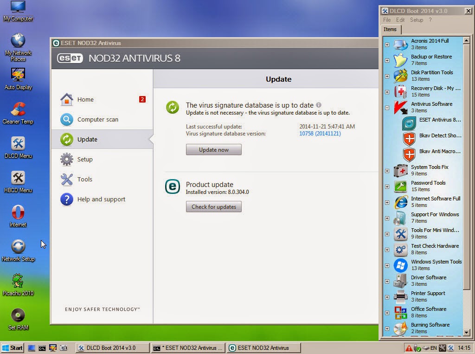Click the Password Tools category icon

coord(400,187)
